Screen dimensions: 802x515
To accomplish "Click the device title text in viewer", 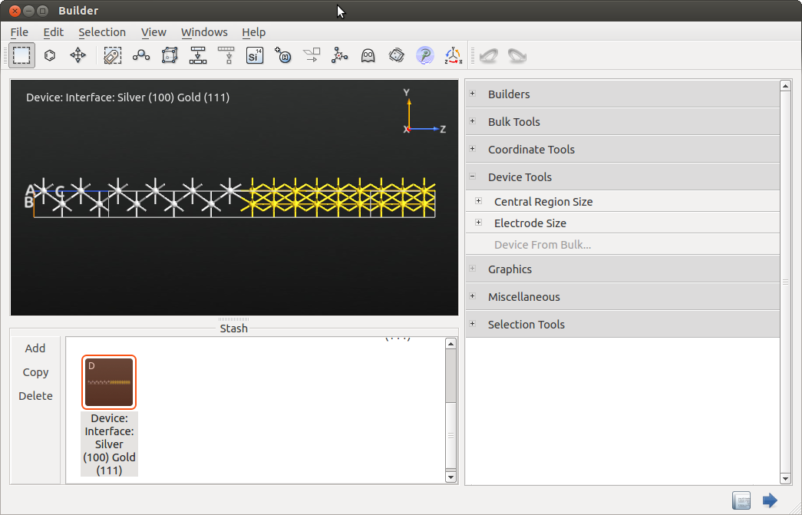I will (128, 97).
